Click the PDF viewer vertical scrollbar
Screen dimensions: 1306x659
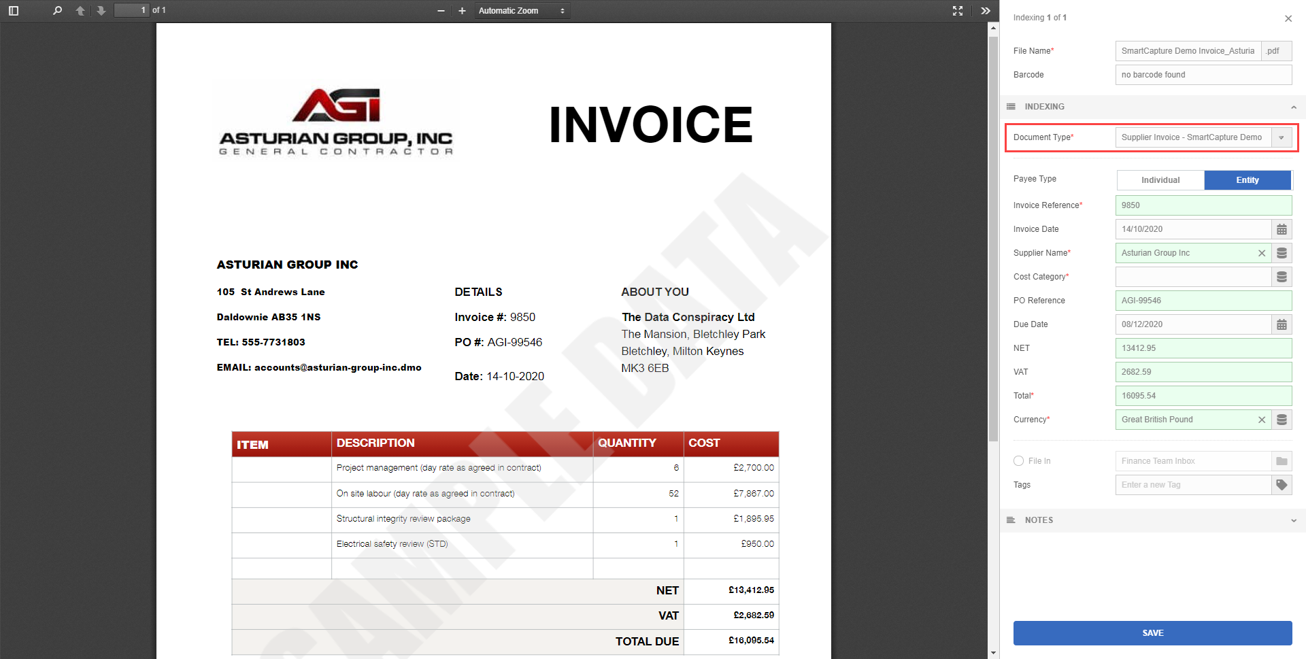[x=994, y=238]
